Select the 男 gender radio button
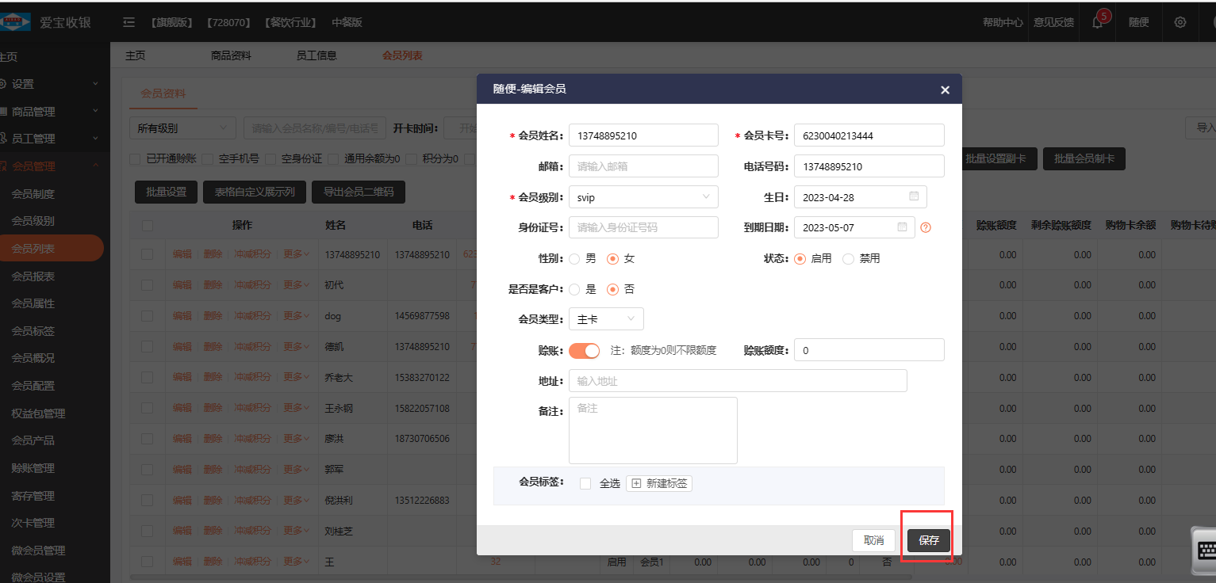The image size is (1216, 583). [x=574, y=258]
